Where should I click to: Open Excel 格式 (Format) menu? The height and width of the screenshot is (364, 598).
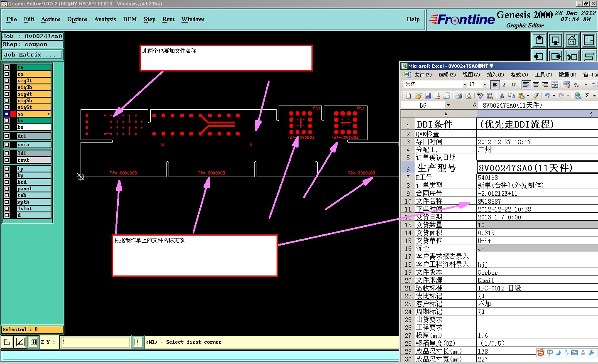point(519,75)
